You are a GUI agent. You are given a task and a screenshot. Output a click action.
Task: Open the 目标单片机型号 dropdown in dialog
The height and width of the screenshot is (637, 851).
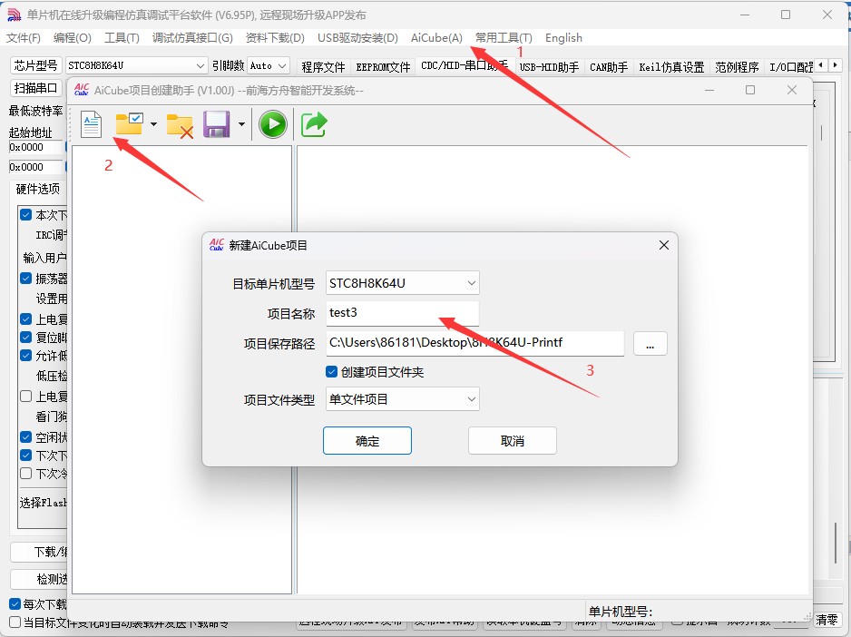point(471,283)
